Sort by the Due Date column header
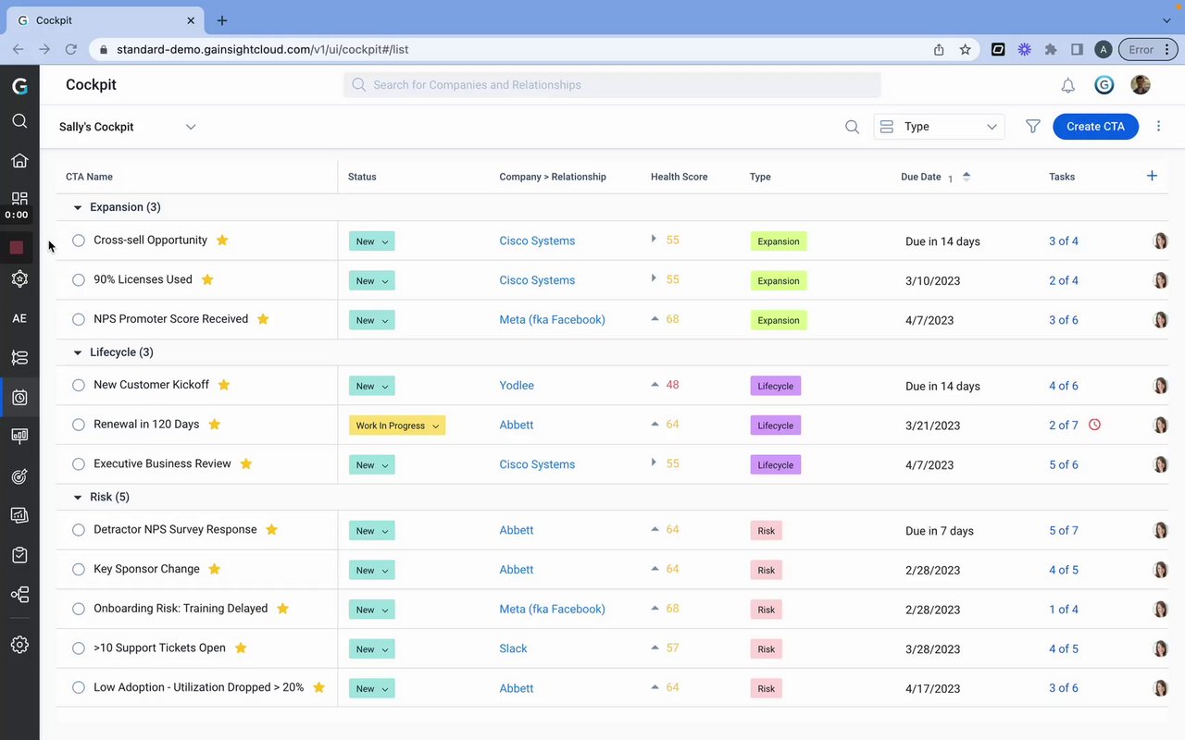 pos(921,177)
